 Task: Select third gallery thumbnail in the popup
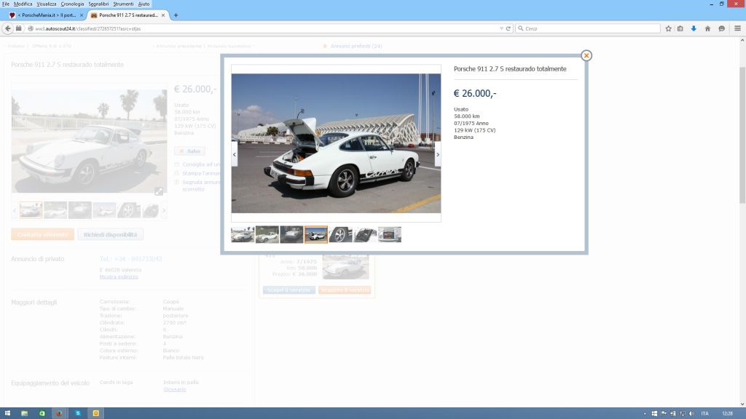click(x=291, y=235)
